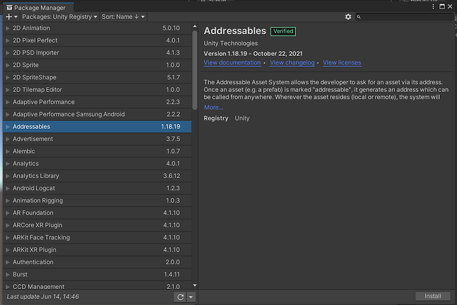457x305 pixels.
Task: Expand the 2D SpriteShape package arrow
Action: pos(8,77)
